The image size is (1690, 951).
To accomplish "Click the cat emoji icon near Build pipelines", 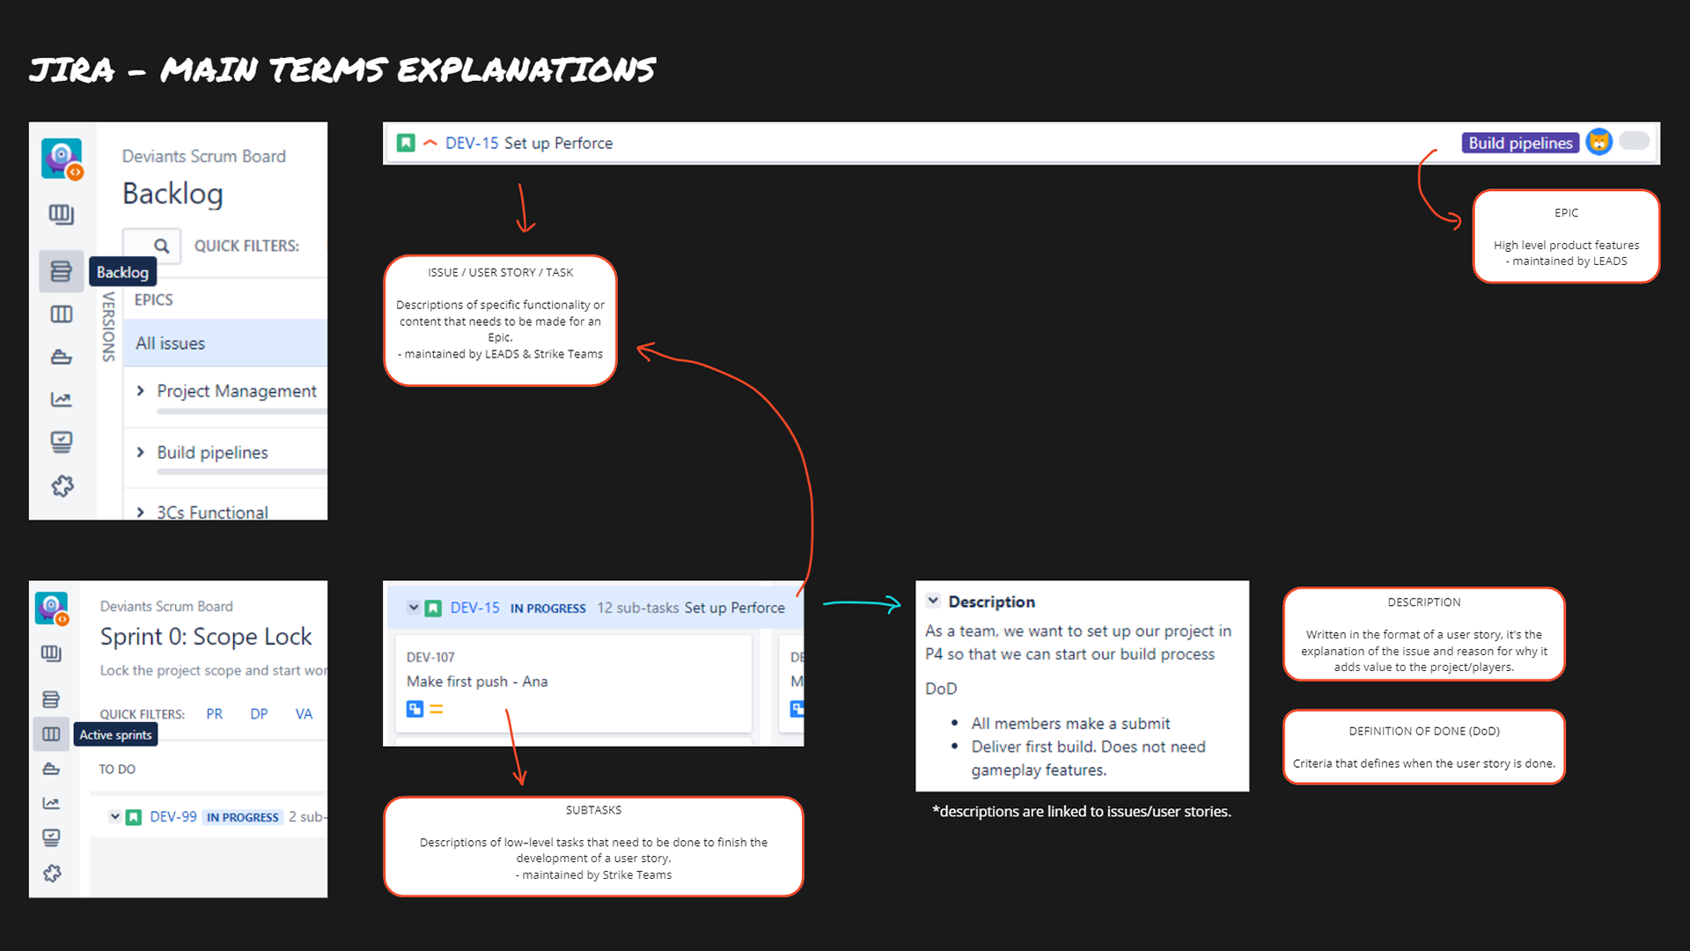I will [1599, 142].
